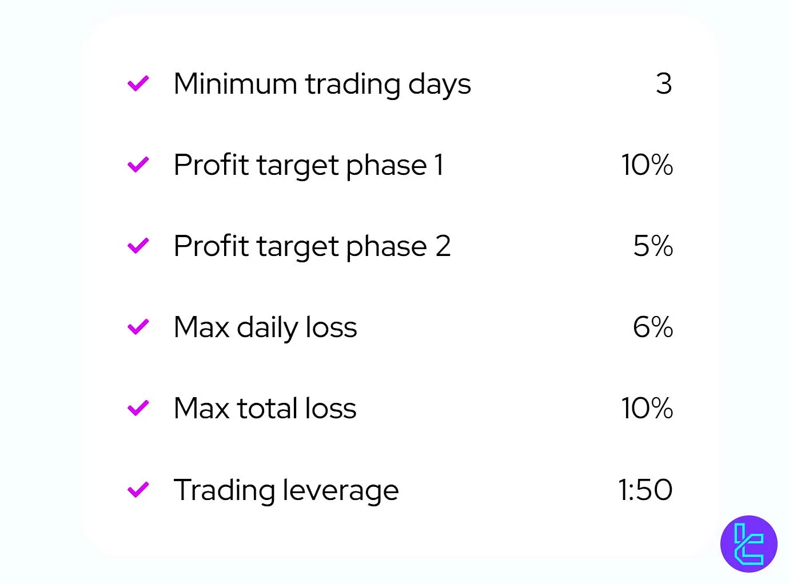
Task: Click the 10% value for phase 1 target
Action: (647, 165)
